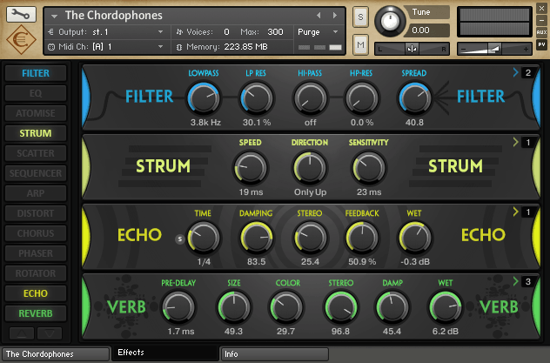Click the echo FEEDBACK knob

[362, 238]
